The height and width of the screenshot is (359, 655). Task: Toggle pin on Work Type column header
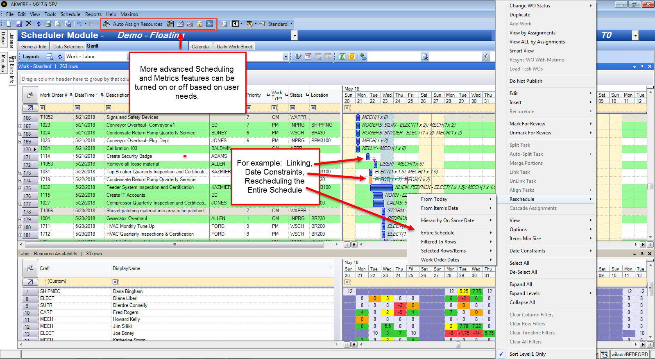[x=286, y=95]
